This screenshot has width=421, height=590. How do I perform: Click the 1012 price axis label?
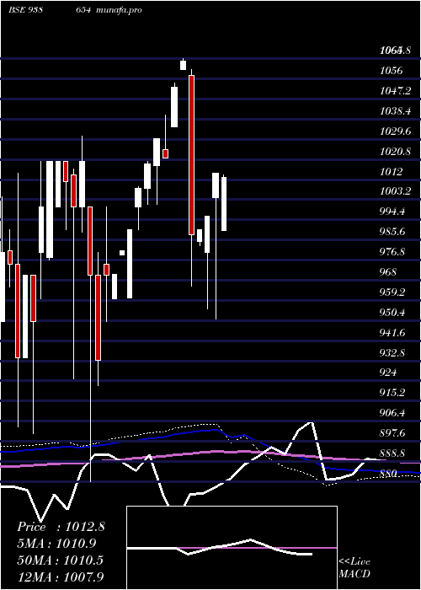point(391,172)
